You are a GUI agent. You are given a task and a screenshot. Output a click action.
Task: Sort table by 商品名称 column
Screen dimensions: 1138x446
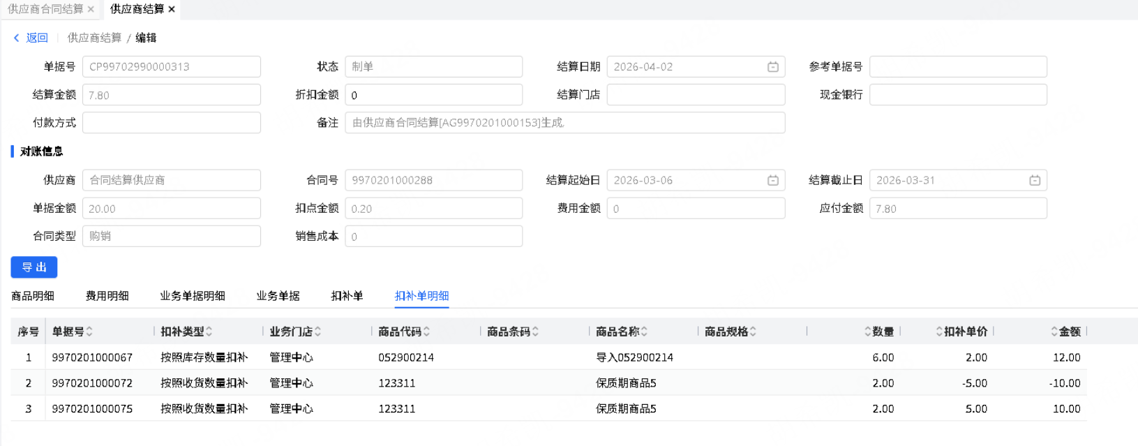(645, 332)
